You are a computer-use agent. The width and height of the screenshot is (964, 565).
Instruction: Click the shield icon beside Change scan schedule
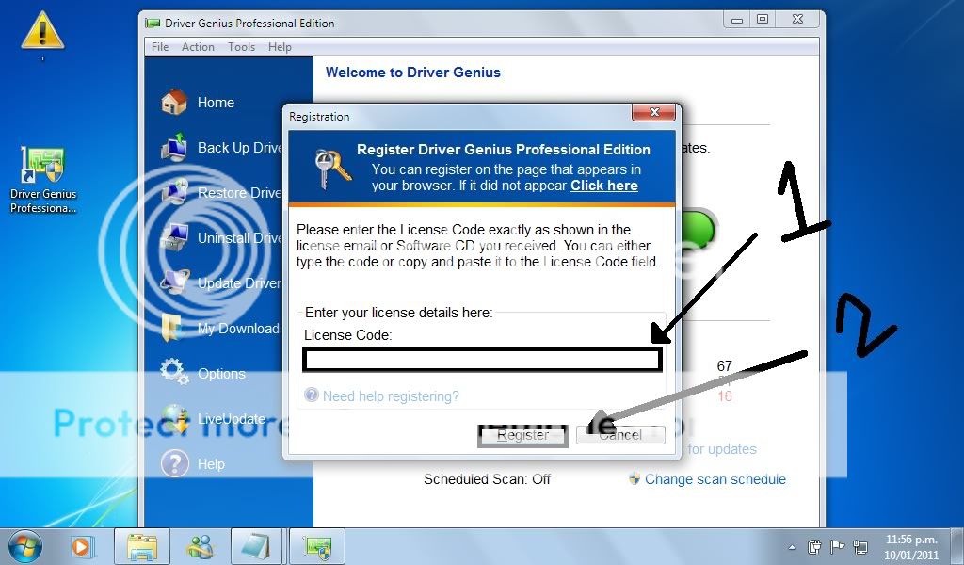(x=635, y=479)
